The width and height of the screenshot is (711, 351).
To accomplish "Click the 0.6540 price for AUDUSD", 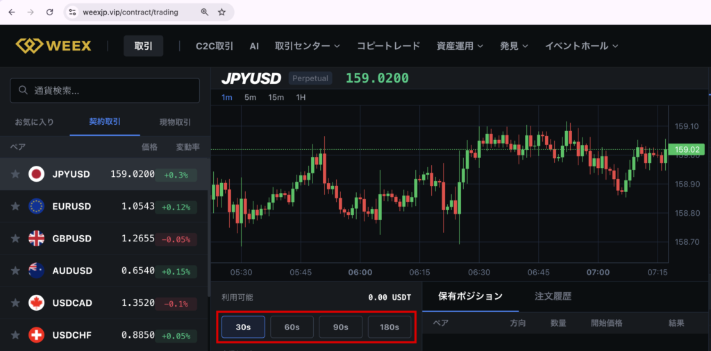I will [x=138, y=271].
